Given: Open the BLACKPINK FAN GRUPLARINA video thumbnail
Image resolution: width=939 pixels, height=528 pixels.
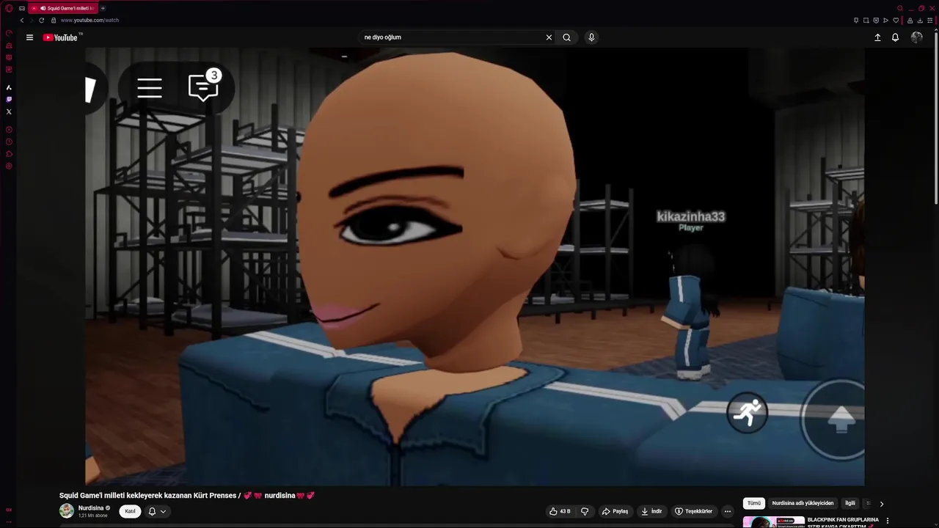Looking at the screenshot, I should [x=774, y=522].
